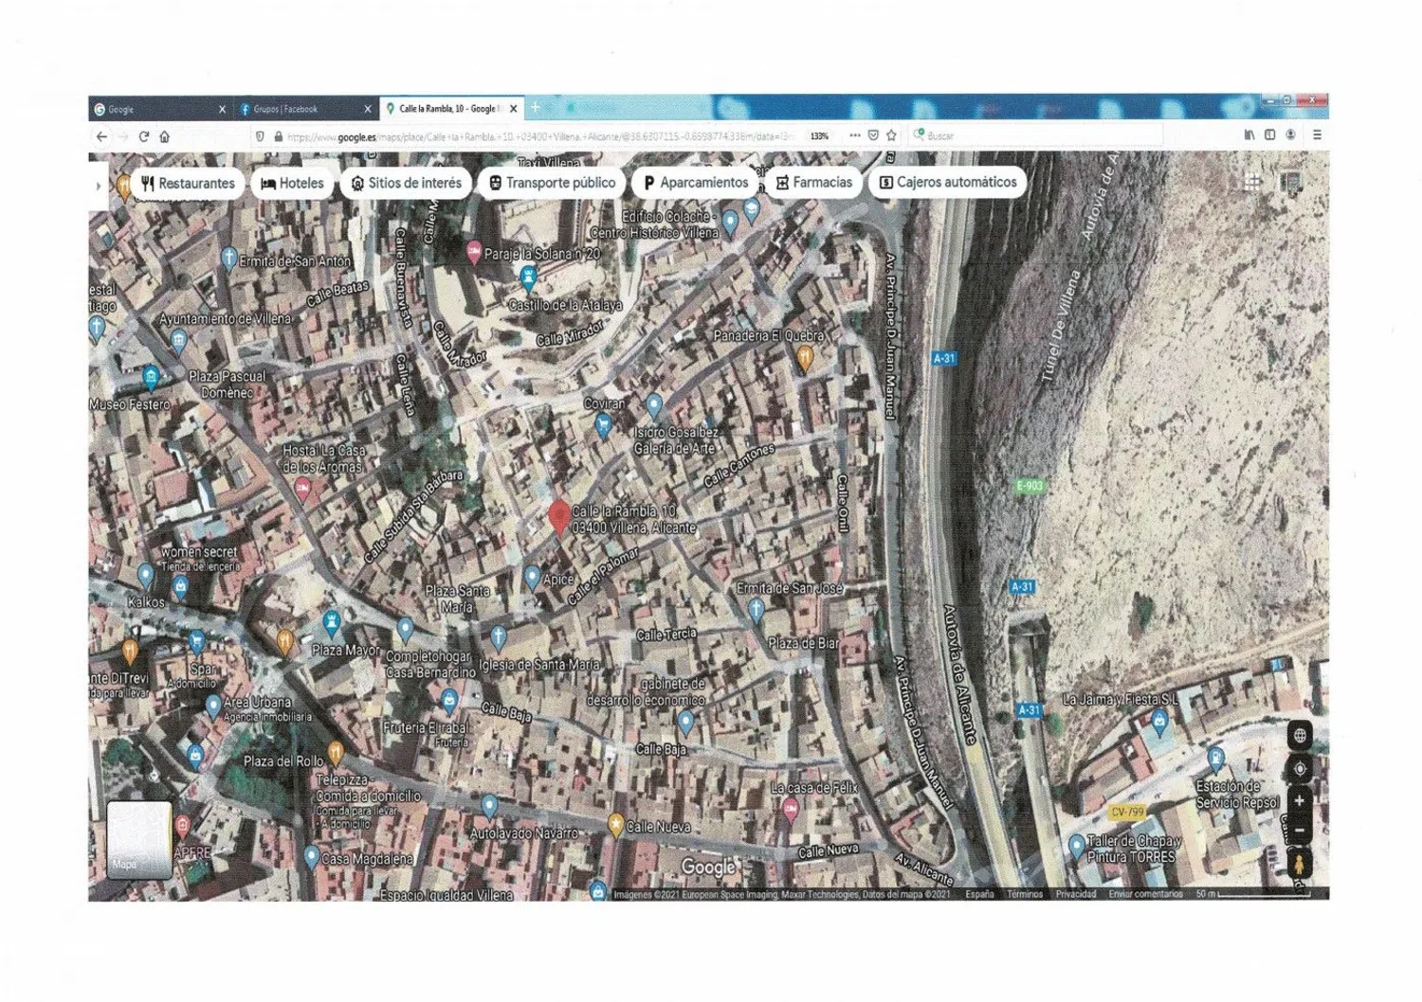The width and height of the screenshot is (1422, 1002).
Task: Click the Castillo de la Atalaya pin
Action: (x=528, y=277)
